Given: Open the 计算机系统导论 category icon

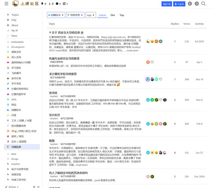Looking at the screenshot, I should pyautogui.click(x=8, y=89).
